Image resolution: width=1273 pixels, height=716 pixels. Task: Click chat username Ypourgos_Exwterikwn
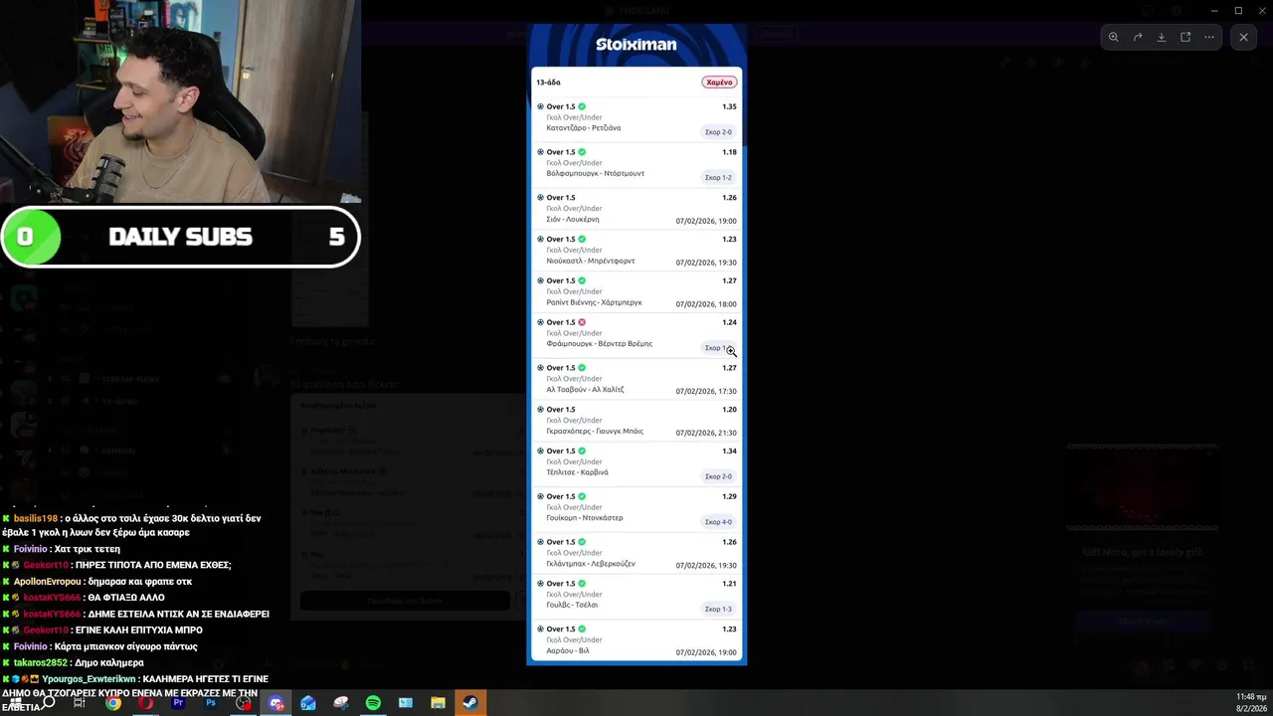[90, 679]
